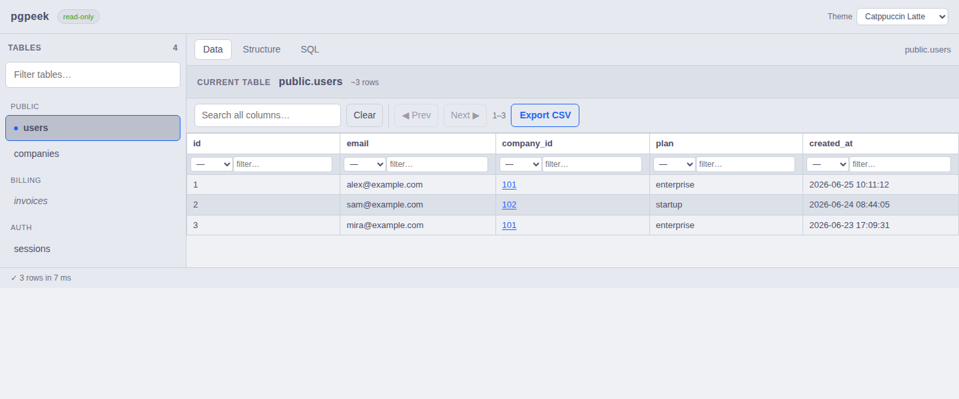
Task: Click the mira@example.com cell
Action: pos(418,225)
